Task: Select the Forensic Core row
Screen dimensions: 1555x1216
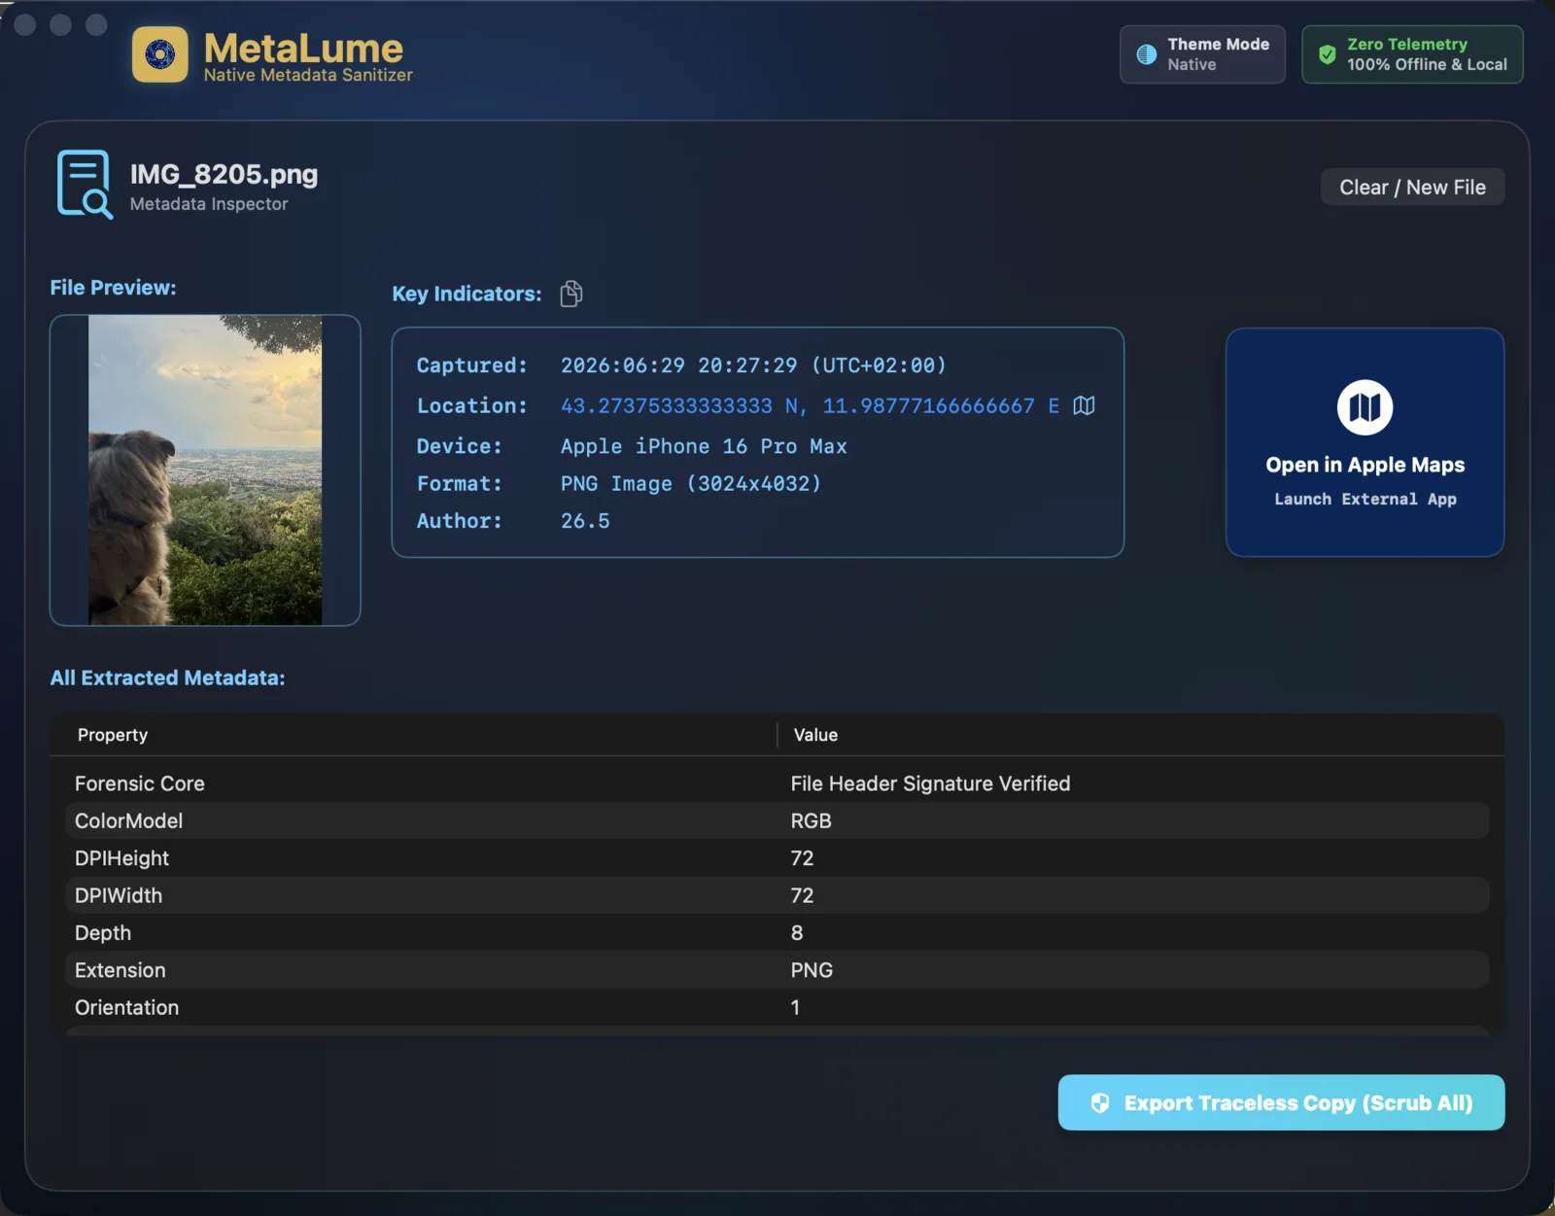Action: (777, 783)
